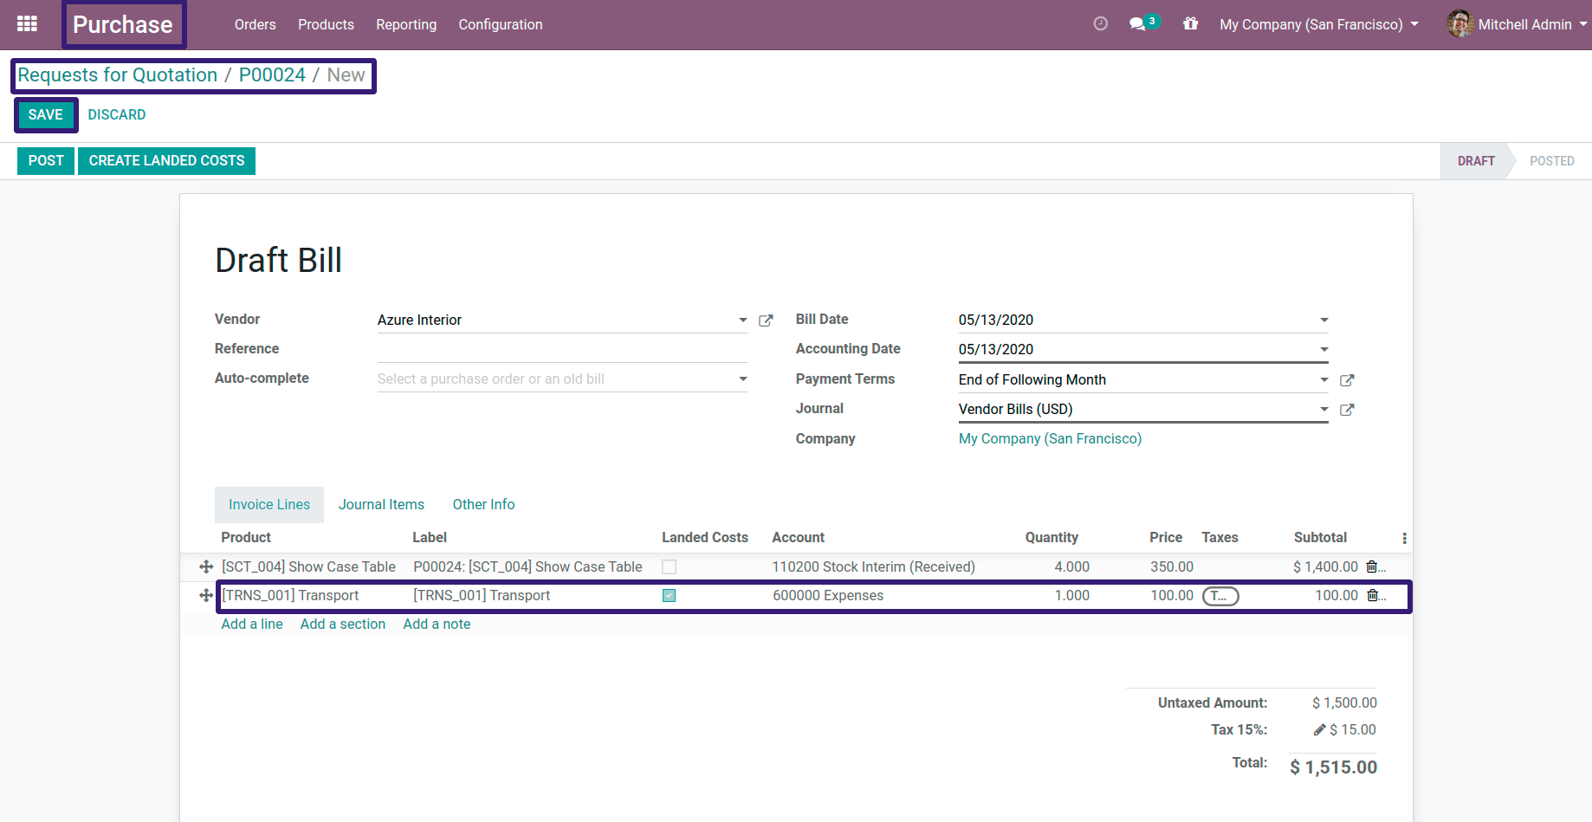Open the Products menu

tap(326, 24)
